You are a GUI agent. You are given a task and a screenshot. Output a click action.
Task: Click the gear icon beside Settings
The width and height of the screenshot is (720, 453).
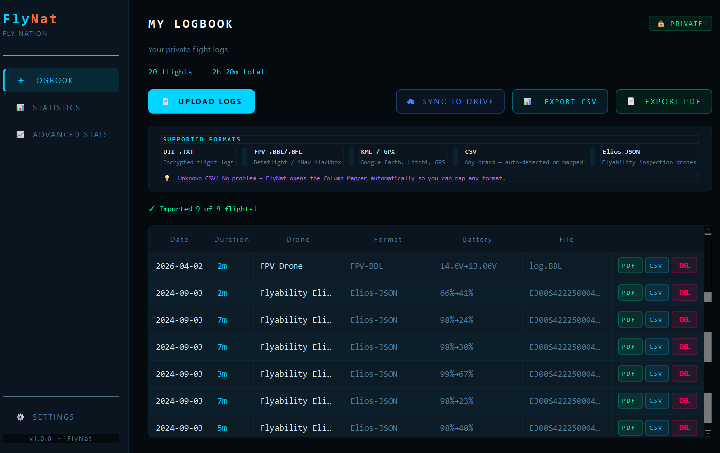tap(20, 417)
